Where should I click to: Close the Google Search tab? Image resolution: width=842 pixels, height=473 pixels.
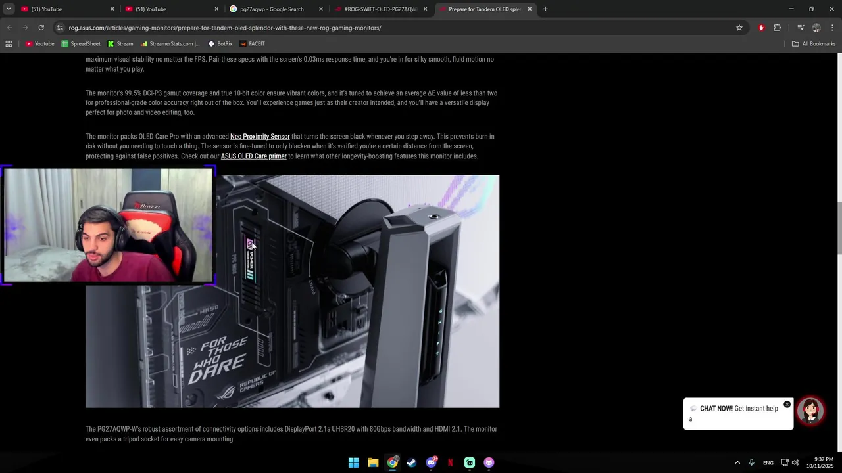point(321,9)
